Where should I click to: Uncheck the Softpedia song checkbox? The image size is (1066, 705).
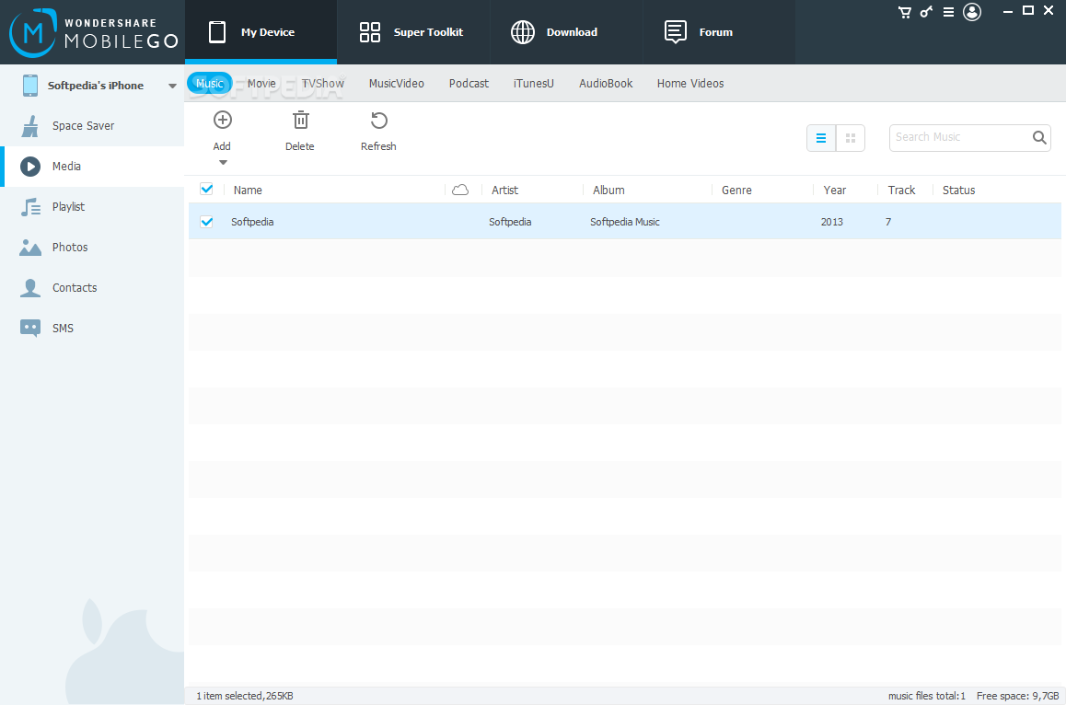(x=207, y=222)
